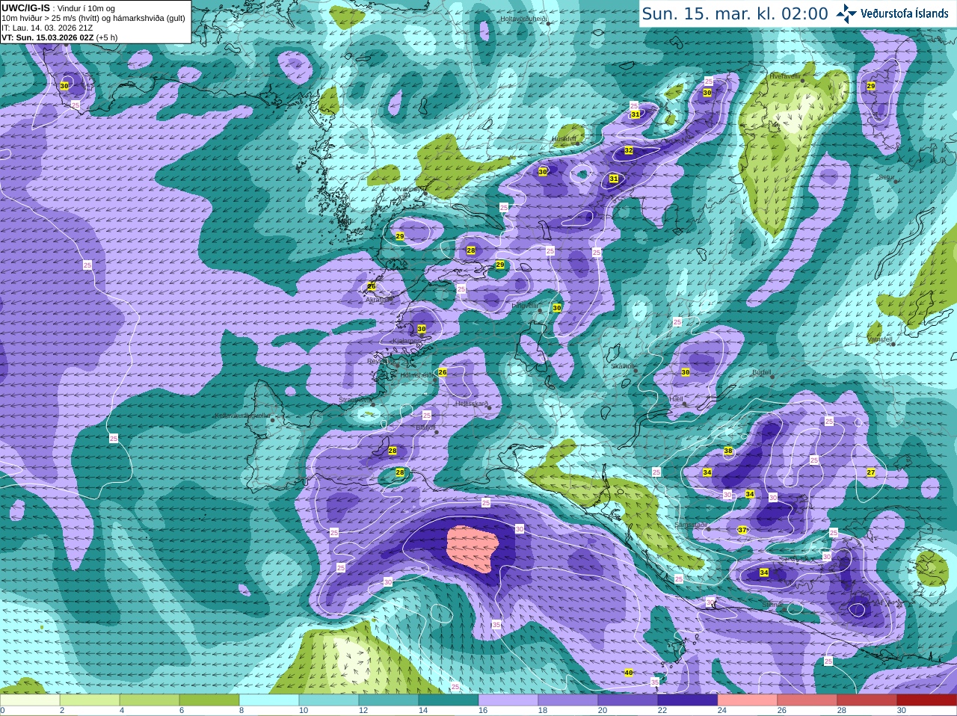
Task: Click the Húsafell station label
Action: [x=564, y=139]
